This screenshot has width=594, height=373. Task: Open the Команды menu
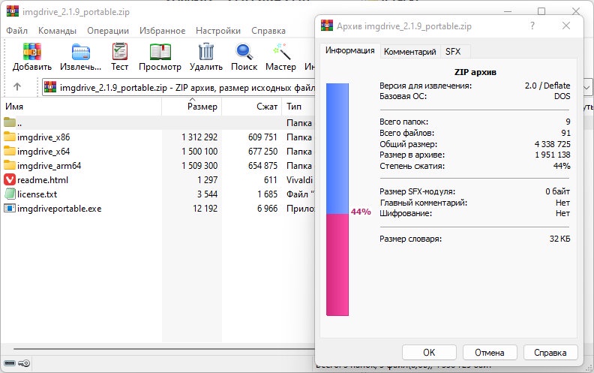point(57,31)
